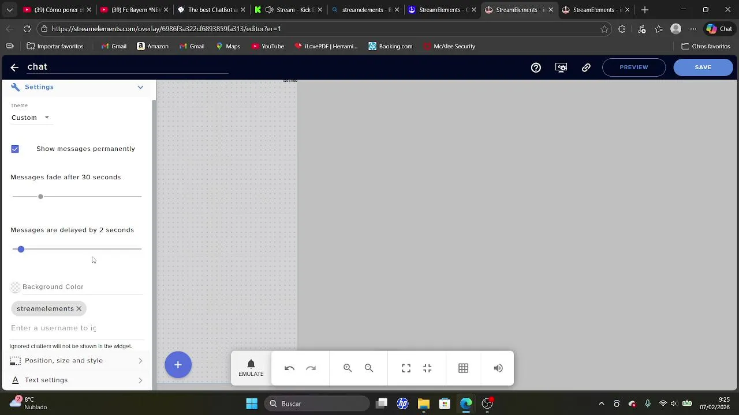Image resolution: width=739 pixels, height=415 pixels.
Task: Click the collapse fullscreen-exit icon
Action: coord(427,368)
